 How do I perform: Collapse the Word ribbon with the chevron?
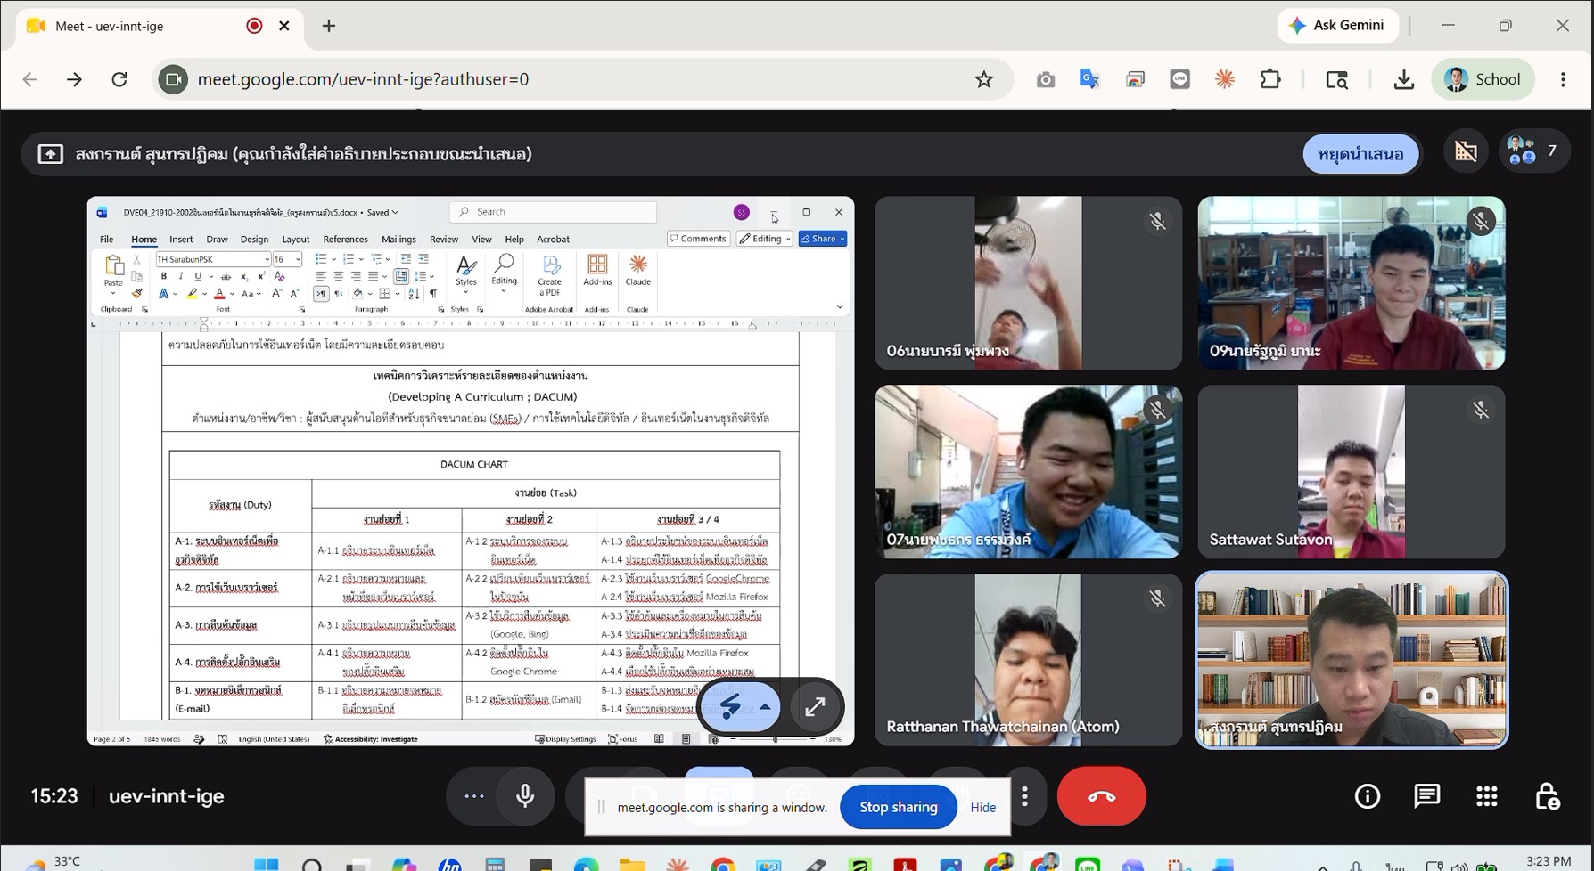pos(840,307)
